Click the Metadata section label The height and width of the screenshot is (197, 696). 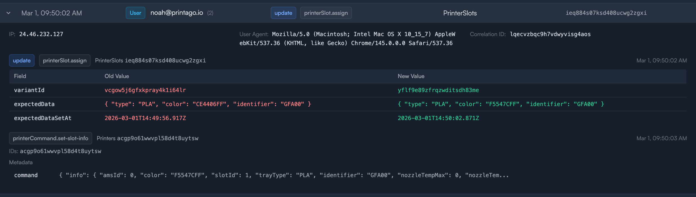tap(21, 162)
